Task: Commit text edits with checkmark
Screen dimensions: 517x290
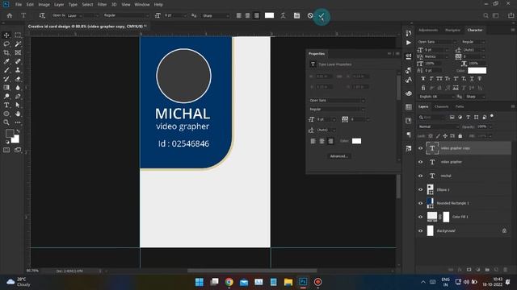Action: [x=322, y=16]
